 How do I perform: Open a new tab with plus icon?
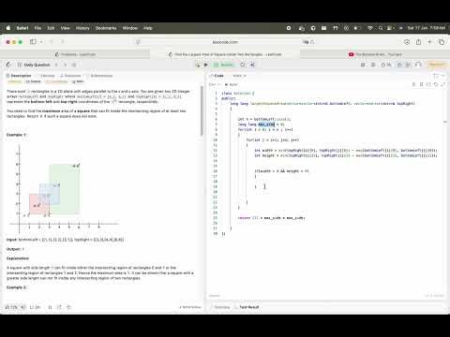pyautogui.click(x=430, y=41)
